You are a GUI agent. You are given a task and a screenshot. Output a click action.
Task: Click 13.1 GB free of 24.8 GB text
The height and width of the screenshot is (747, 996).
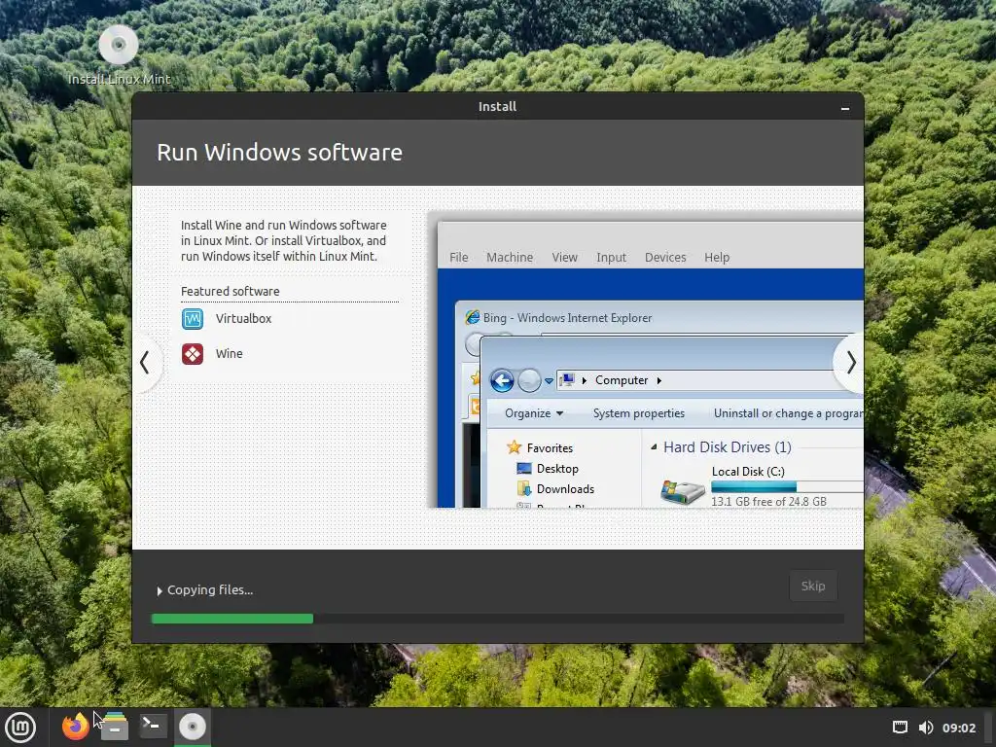768,502
